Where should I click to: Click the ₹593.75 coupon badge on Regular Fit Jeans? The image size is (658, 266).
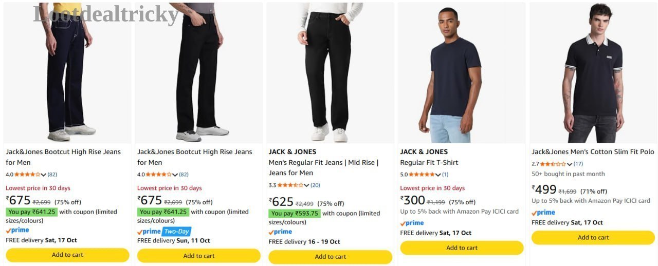coord(295,214)
